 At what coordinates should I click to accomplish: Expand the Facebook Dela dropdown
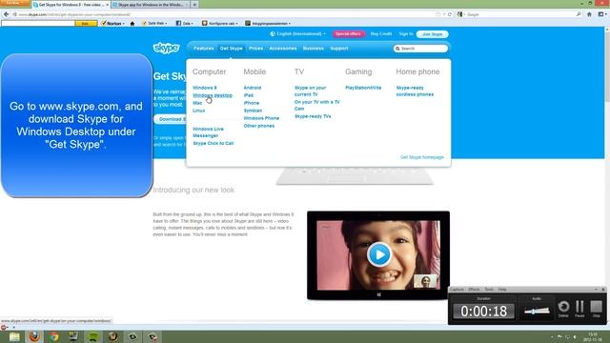click(184, 23)
